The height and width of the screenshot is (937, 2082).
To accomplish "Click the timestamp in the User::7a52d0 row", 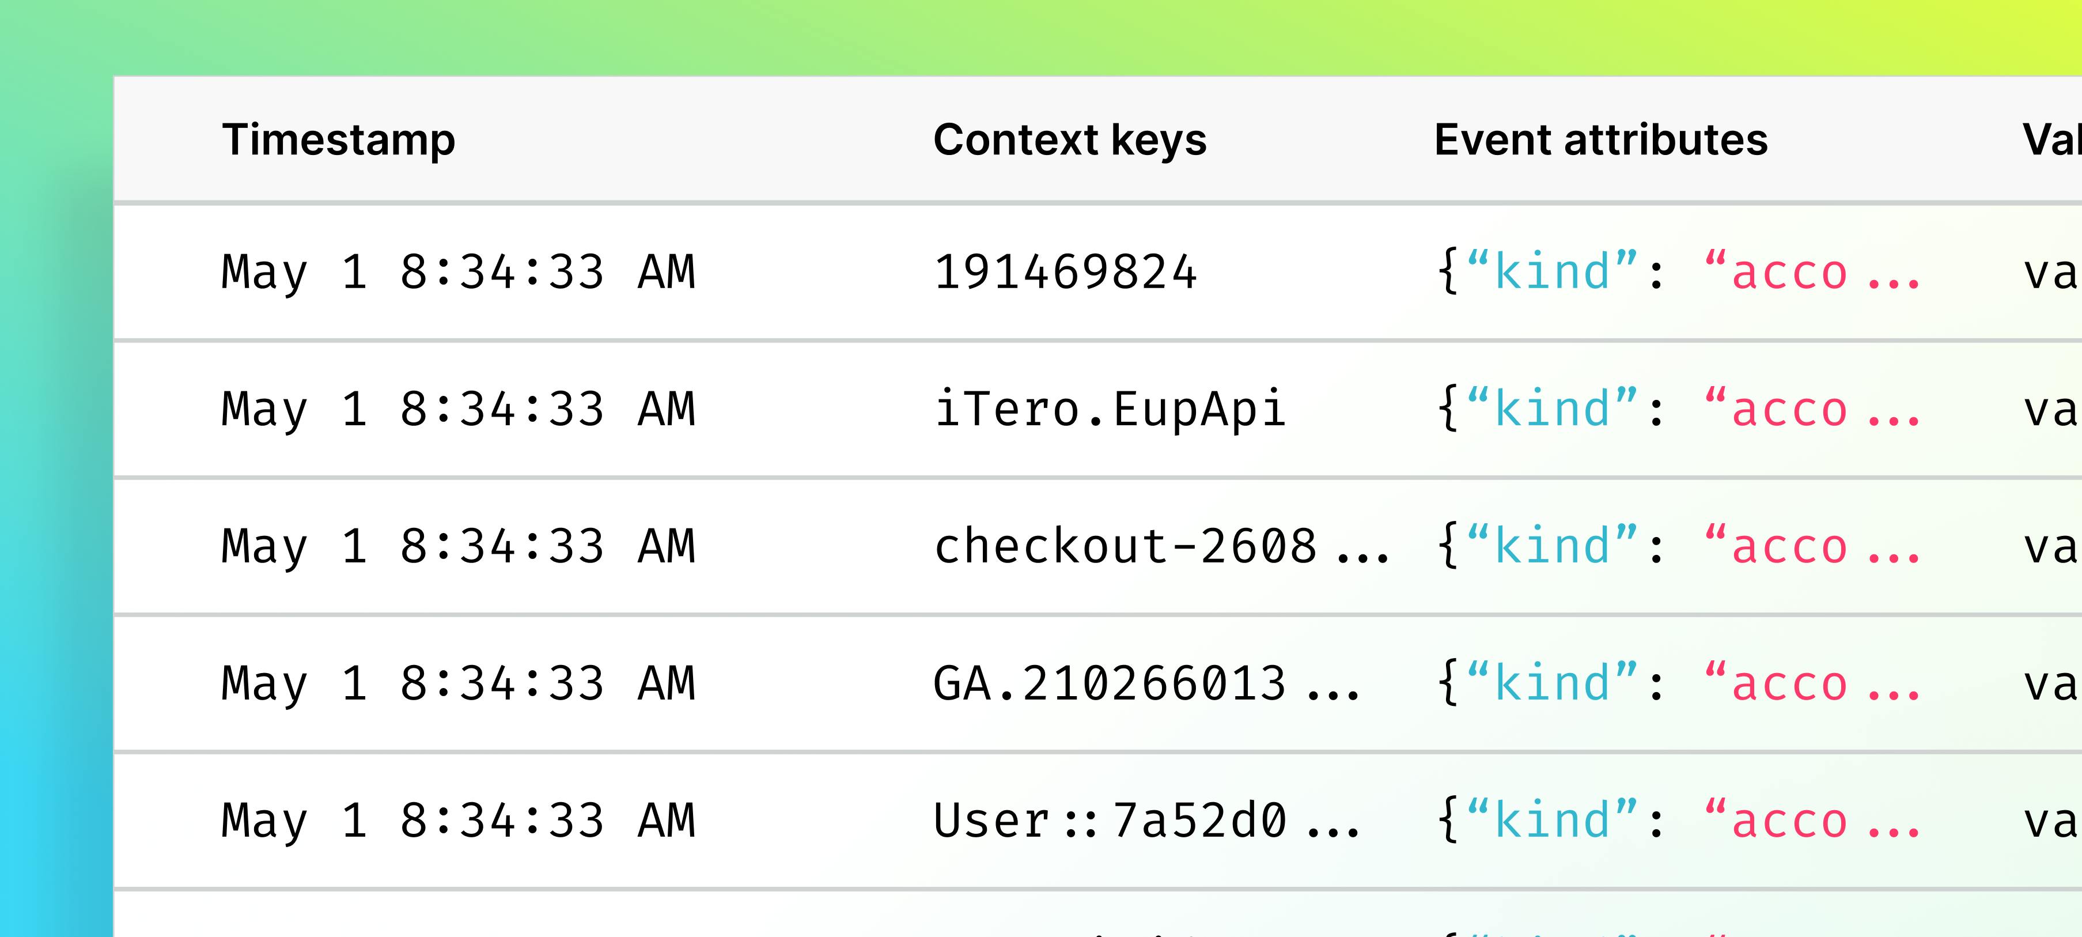I will (458, 821).
